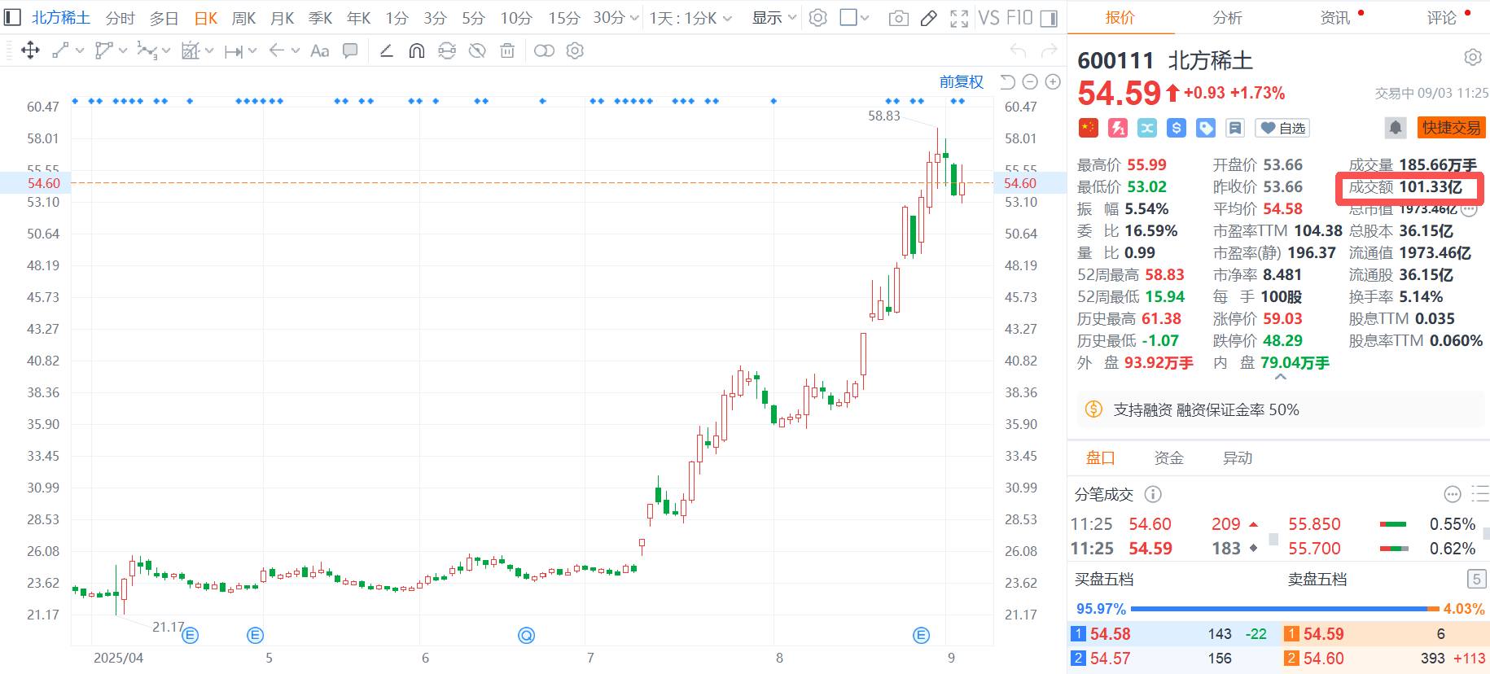Hide all drawings with eye-slash icon

click(477, 50)
